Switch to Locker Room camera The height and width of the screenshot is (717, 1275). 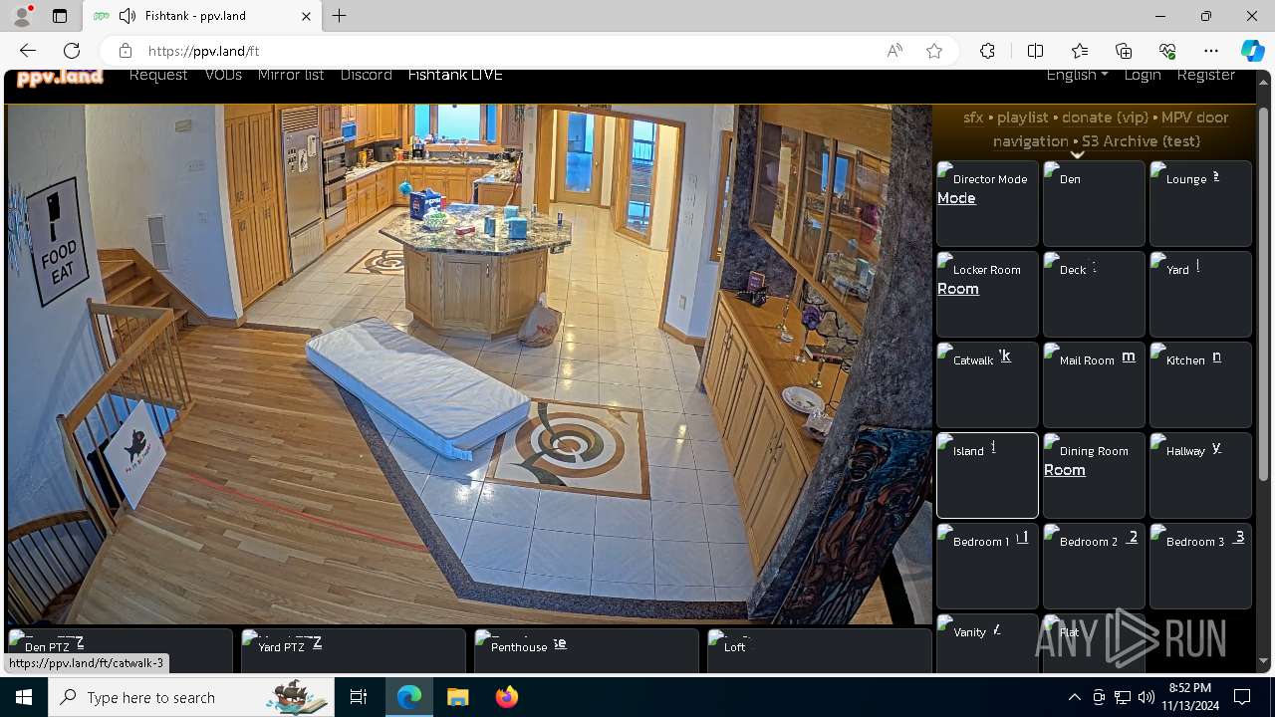pyautogui.click(x=987, y=294)
